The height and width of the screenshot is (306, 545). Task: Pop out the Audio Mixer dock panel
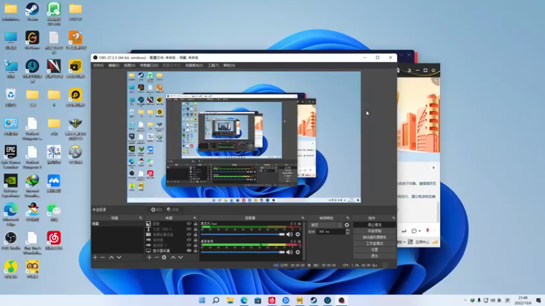[x=302, y=218]
